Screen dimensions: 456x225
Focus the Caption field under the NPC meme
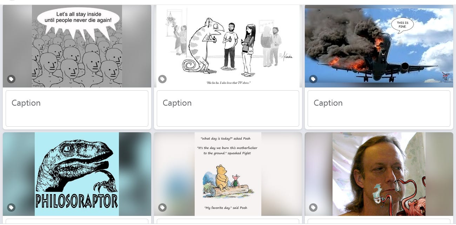(x=77, y=108)
